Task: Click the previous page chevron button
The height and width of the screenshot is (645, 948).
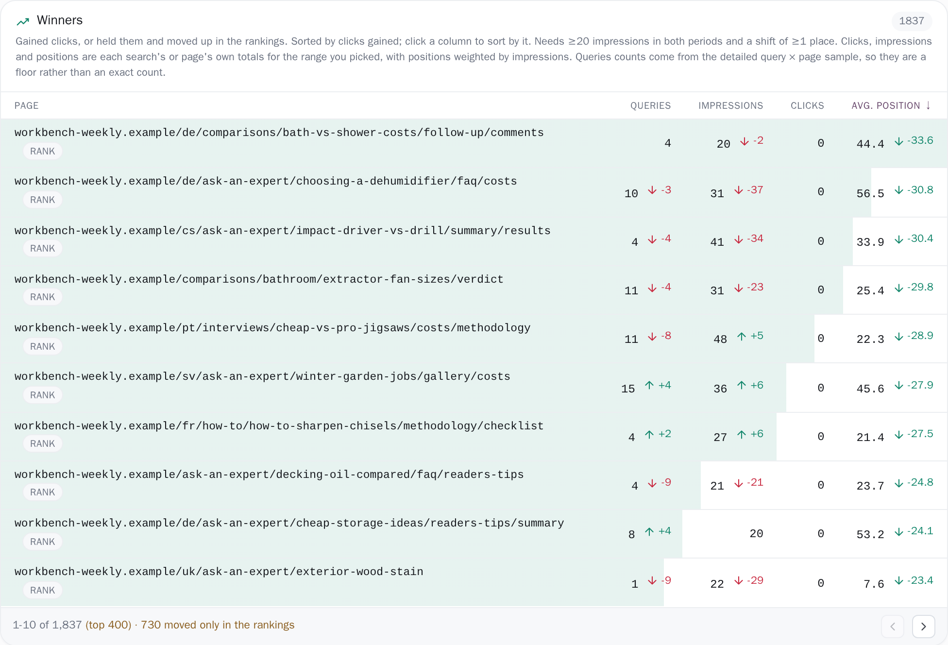Action: click(892, 626)
